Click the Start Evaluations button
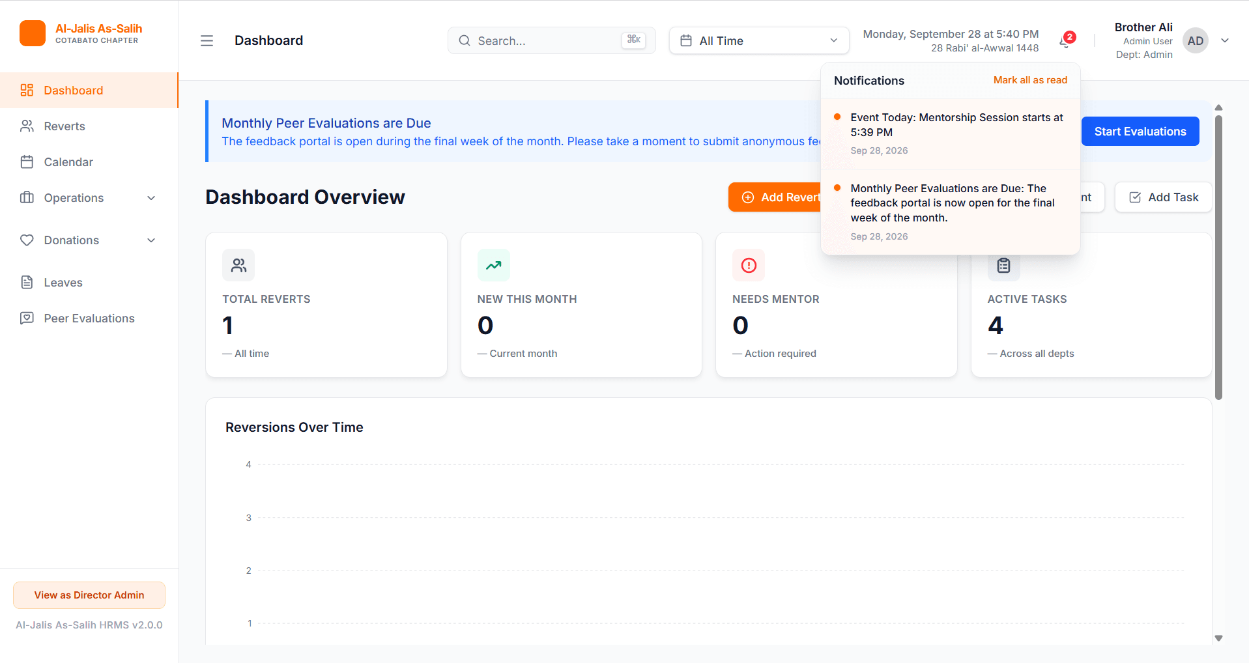Screen dimensions: 1249x663 coord(1140,132)
